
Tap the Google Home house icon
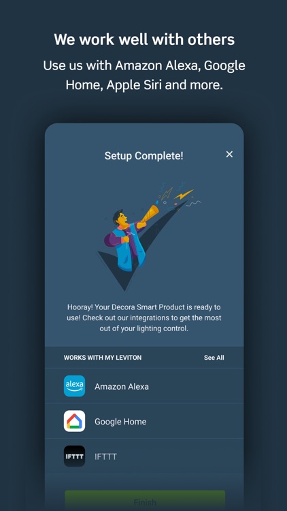click(x=75, y=421)
